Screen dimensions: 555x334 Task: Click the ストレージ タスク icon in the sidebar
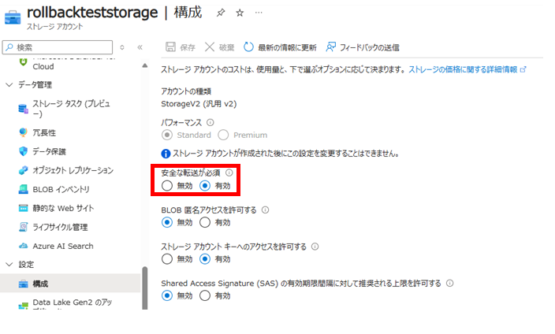[24, 109]
